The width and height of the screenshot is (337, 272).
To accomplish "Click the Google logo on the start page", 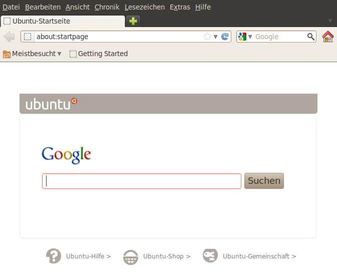I will coord(67,155).
